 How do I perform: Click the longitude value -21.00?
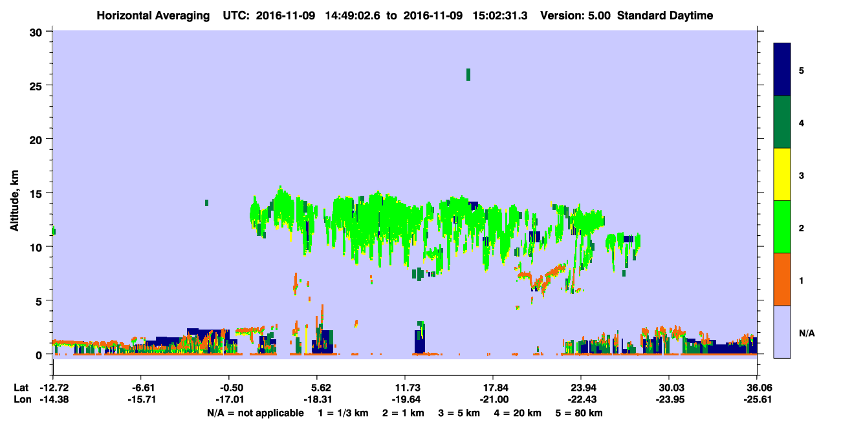[493, 399]
